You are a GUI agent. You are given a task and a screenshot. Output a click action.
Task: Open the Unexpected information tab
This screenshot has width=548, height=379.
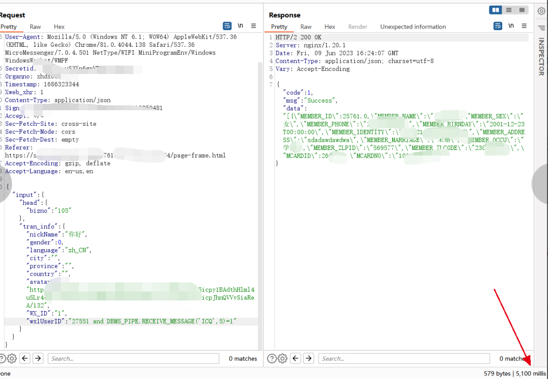pos(413,27)
